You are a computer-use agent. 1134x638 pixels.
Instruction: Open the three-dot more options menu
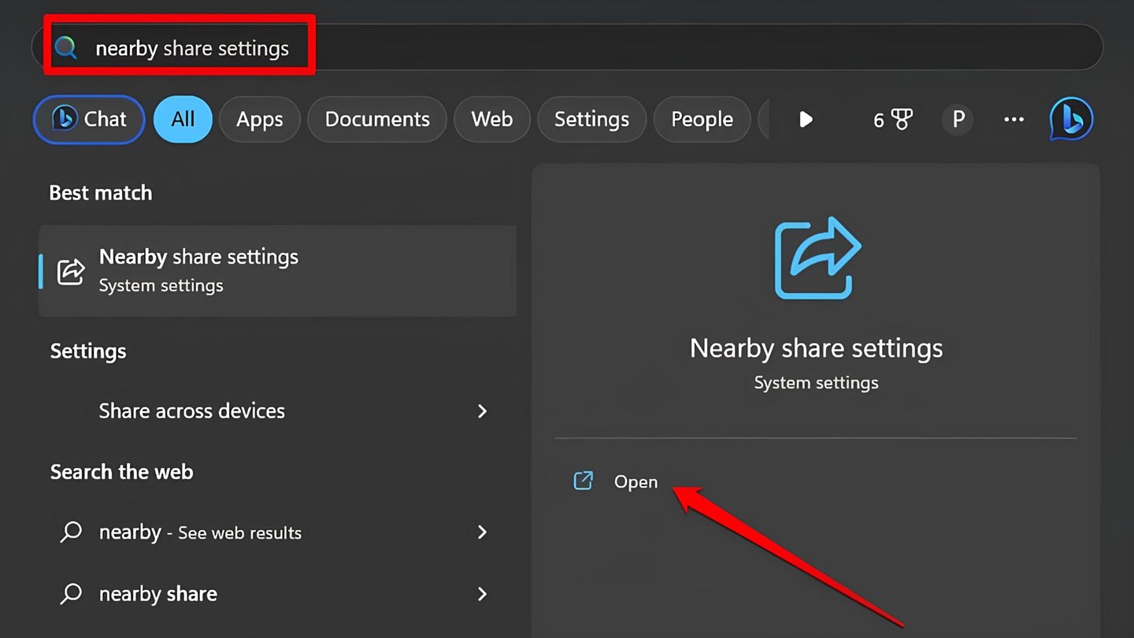[x=1014, y=120]
